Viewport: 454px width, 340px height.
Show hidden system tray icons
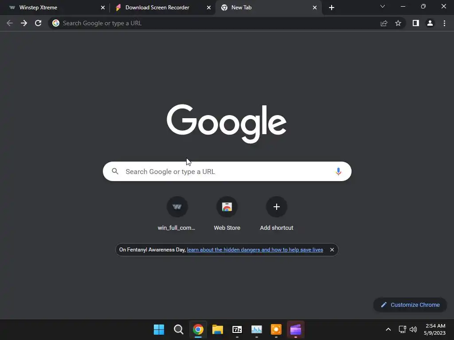pos(388,329)
